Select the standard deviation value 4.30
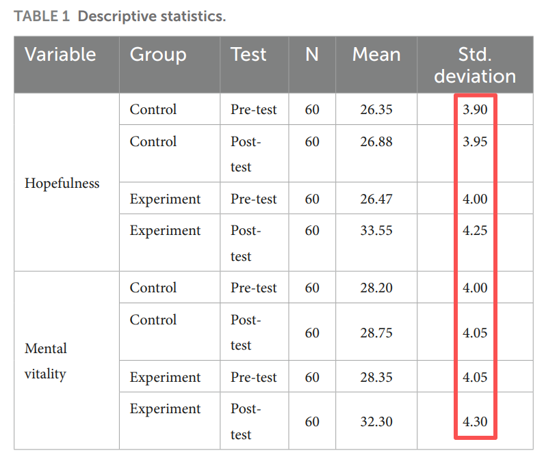This screenshot has width=544, height=459. tap(475, 421)
